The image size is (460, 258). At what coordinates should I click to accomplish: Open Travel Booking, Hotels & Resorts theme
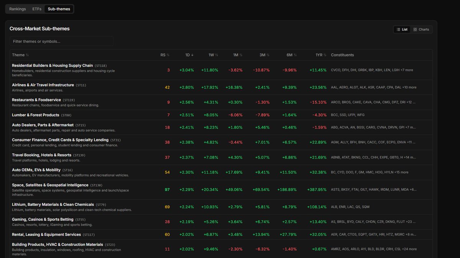41,155
